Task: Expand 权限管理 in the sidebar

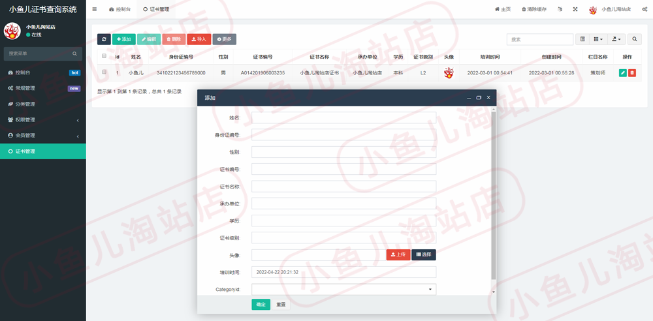Action: (x=43, y=120)
